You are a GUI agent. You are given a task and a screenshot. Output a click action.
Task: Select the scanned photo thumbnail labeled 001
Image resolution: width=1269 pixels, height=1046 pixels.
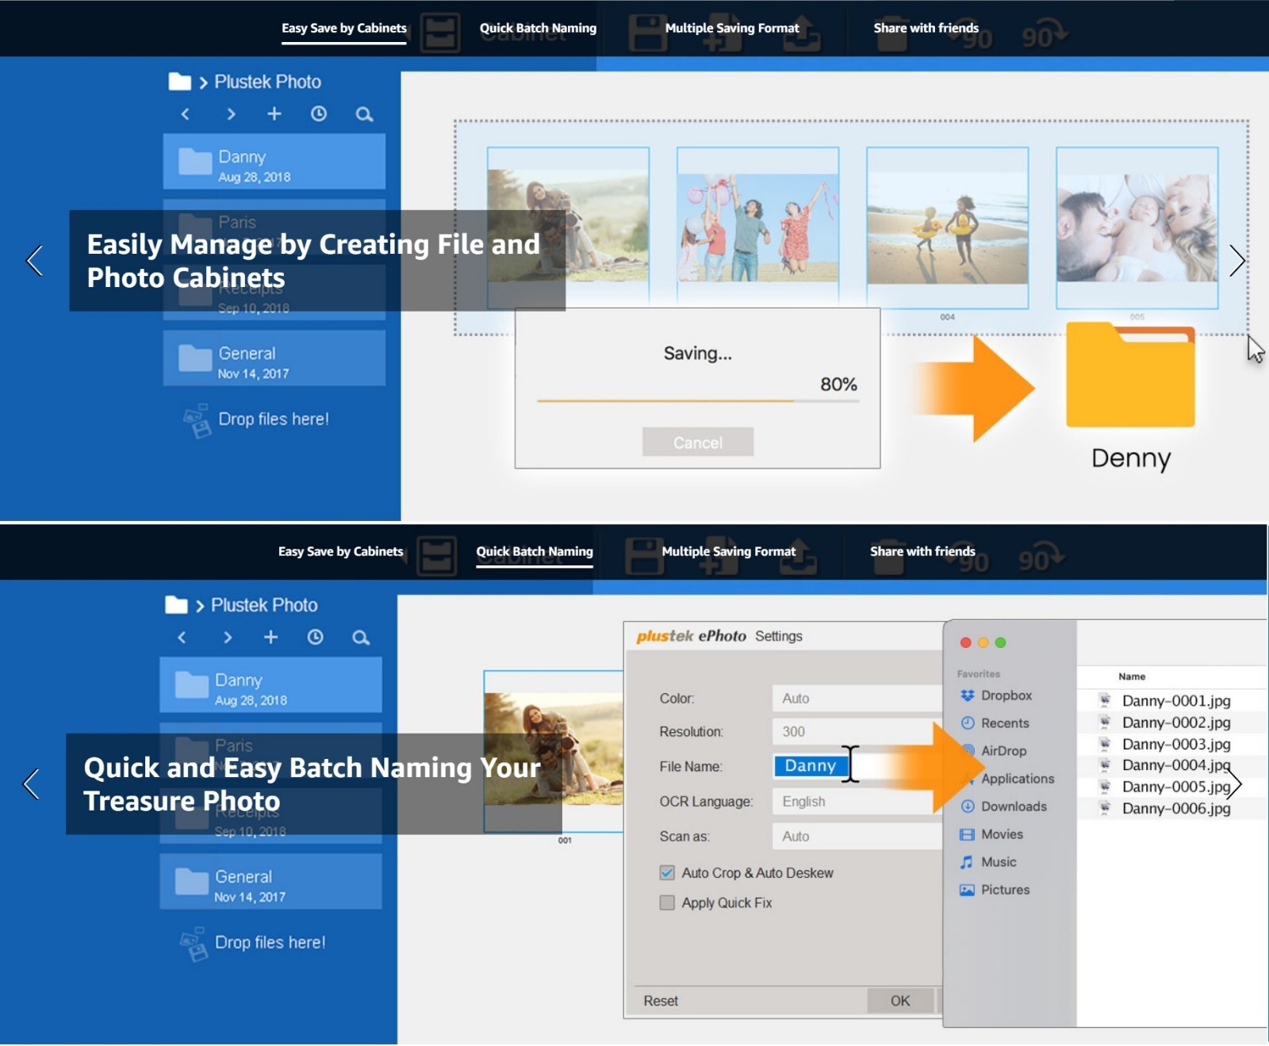click(x=554, y=752)
